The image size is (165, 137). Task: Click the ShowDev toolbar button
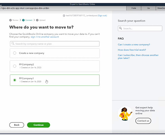(x=161, y=8)
